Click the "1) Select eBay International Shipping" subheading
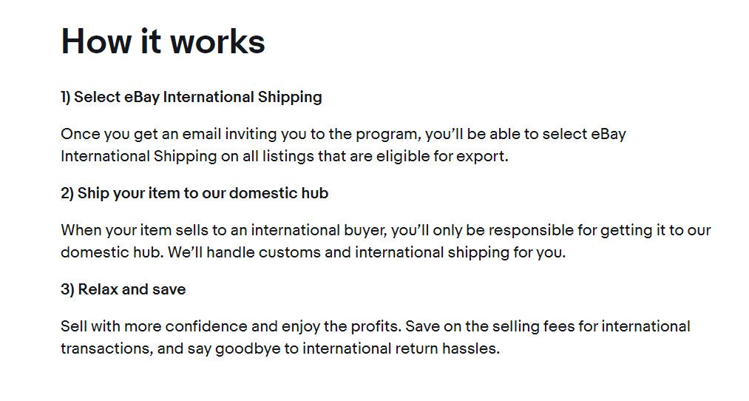 (x=192, y=97)
